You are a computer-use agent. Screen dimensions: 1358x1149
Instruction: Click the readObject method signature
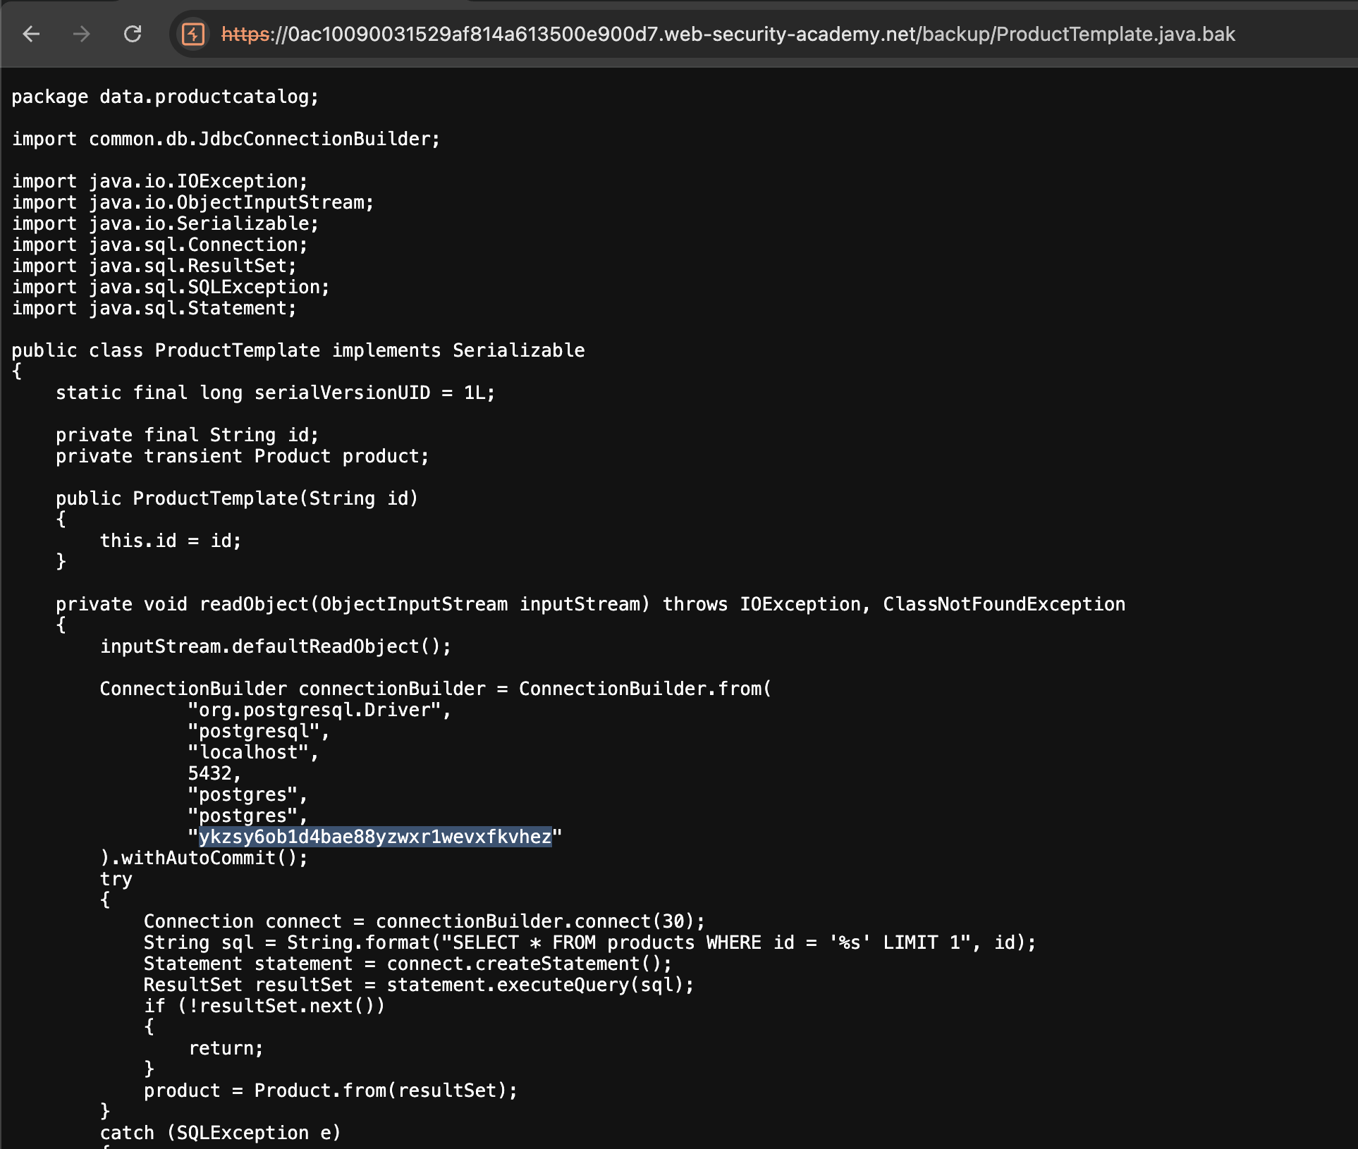[591, 604]
